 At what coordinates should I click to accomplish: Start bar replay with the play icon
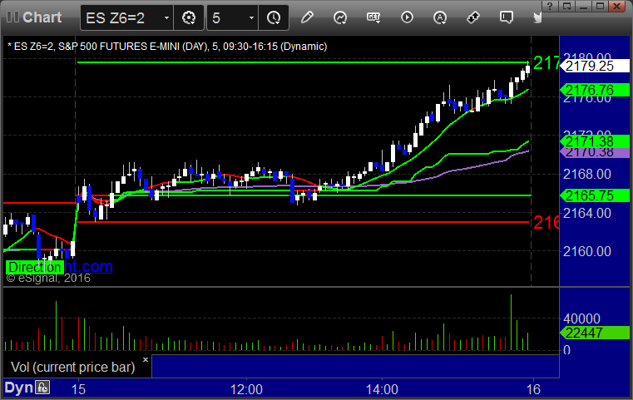[x=407, y=17]
